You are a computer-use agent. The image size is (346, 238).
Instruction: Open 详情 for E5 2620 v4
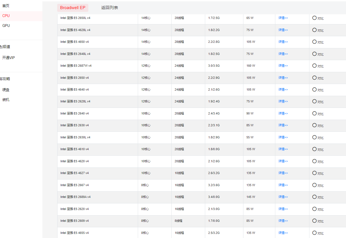coord(283,209)
